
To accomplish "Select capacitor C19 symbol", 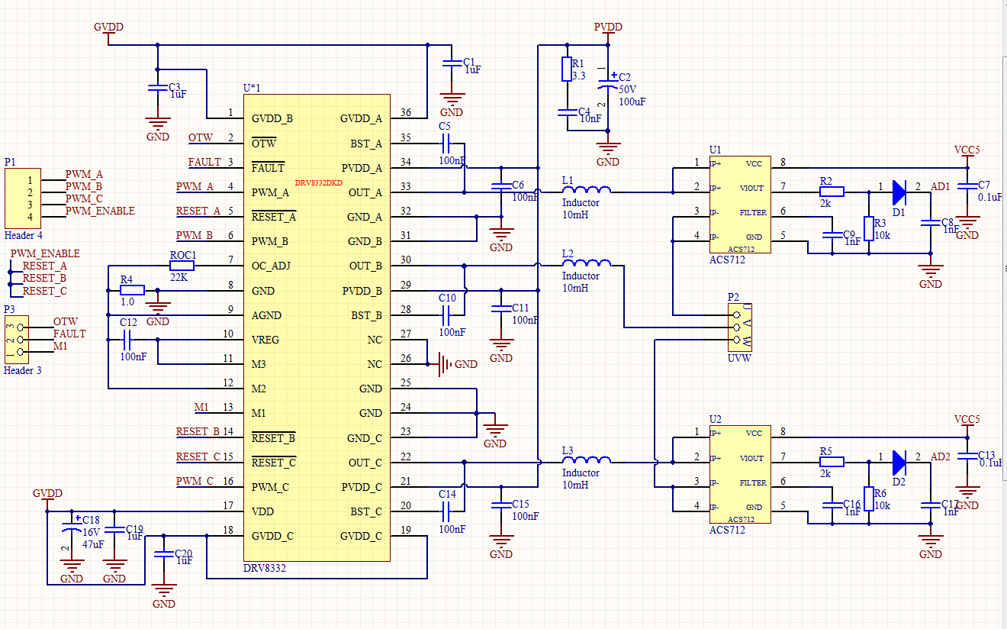I will [114, 529].
